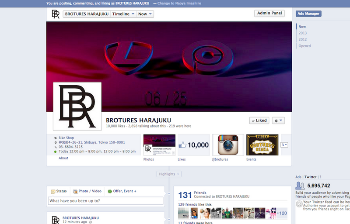Open the BROTURES OSAKA Events tile

click(262, 145)
